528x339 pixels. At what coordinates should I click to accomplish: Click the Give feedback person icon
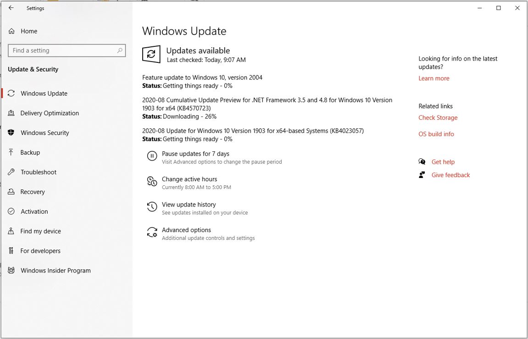tap(422, 175)
